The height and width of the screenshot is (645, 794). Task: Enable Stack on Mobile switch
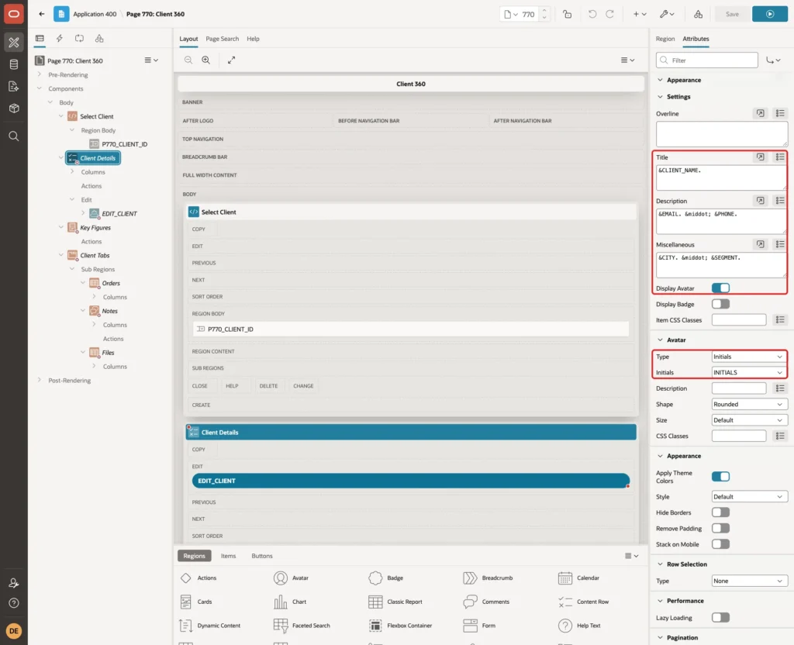coord(720,543)
